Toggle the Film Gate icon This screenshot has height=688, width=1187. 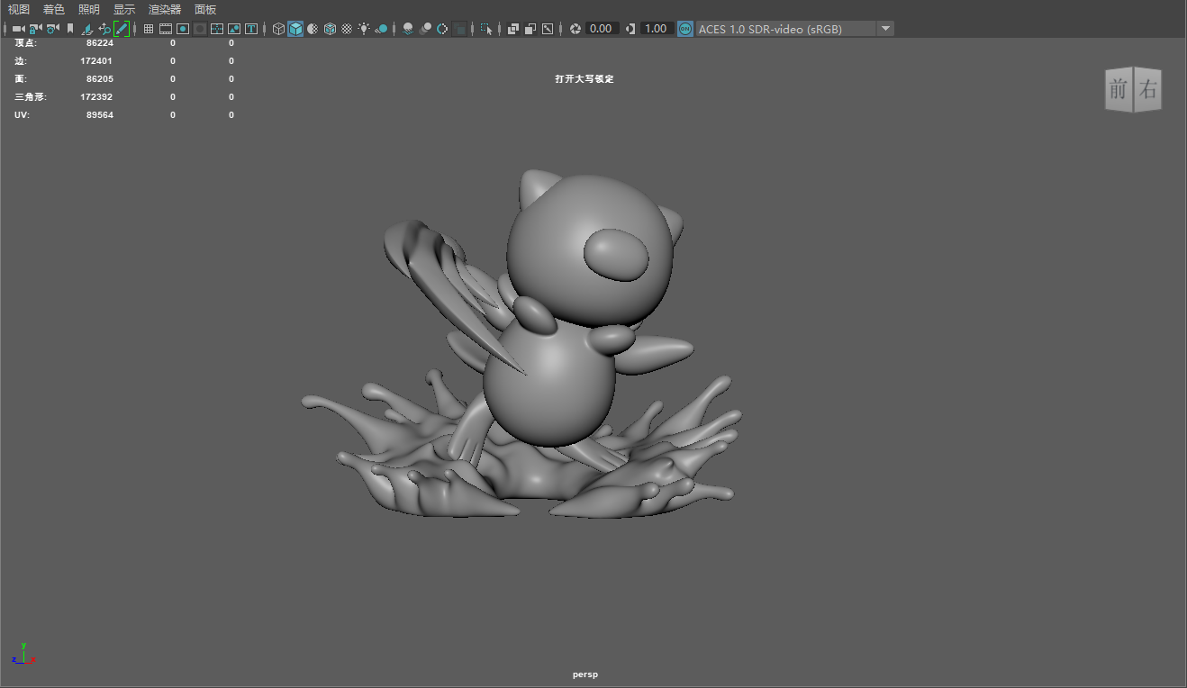point(166,29)
